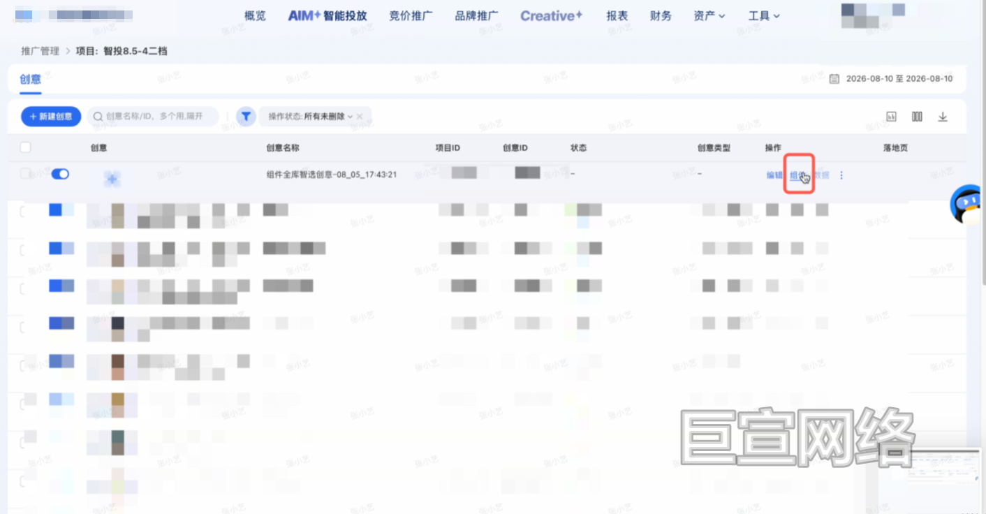Expand the 工具 menu dropdown
The image size is (986, 514).
(x=764, y=15)
